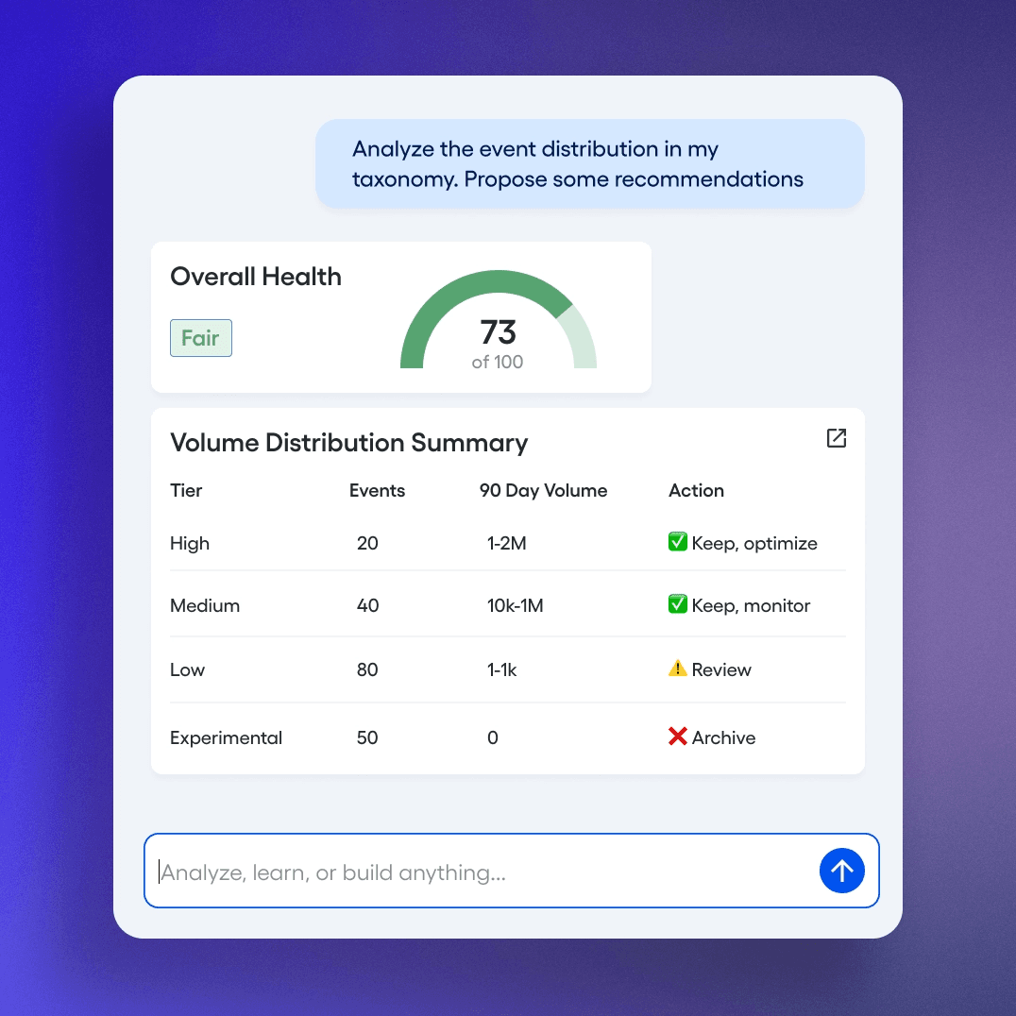Image resolution: width=1016 pixels, height=1016 pixels.
Task: Click the Fair health status badge
Action: click(x=200, y=338)
